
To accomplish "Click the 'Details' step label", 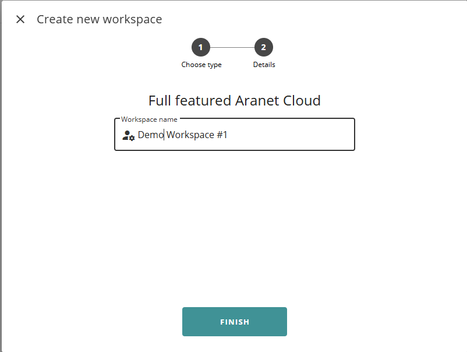I will pos(264,64).
